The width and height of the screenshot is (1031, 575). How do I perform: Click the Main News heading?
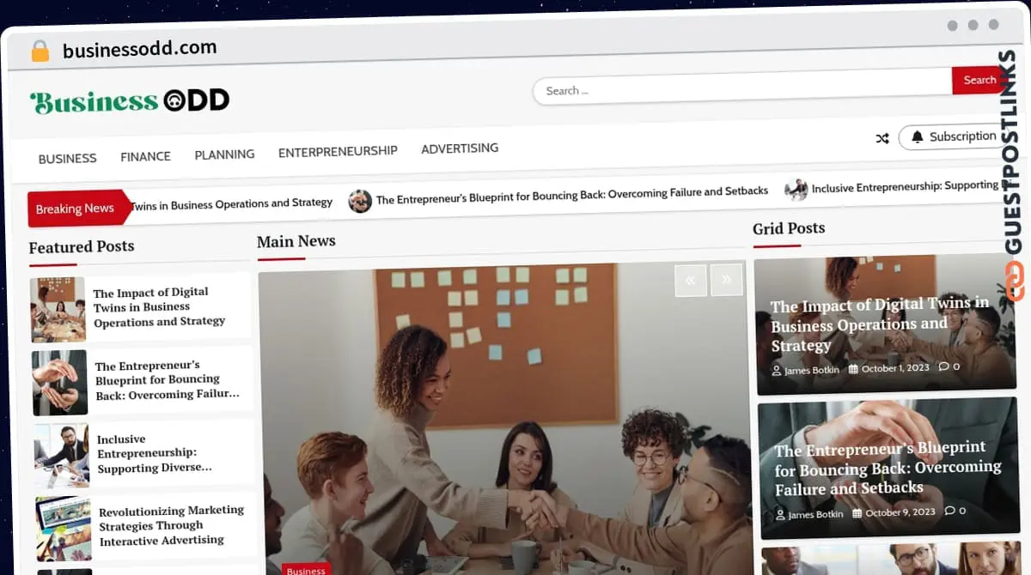(x=296, y=242)
